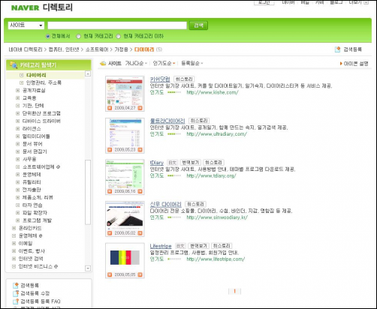Expand the 공개자료실 tree node
The height and width of the screenshot is (309, 377).
17,90
